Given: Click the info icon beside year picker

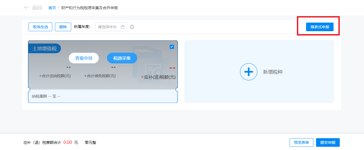Looking at the screenshot, I should click(x=132, y=27).
